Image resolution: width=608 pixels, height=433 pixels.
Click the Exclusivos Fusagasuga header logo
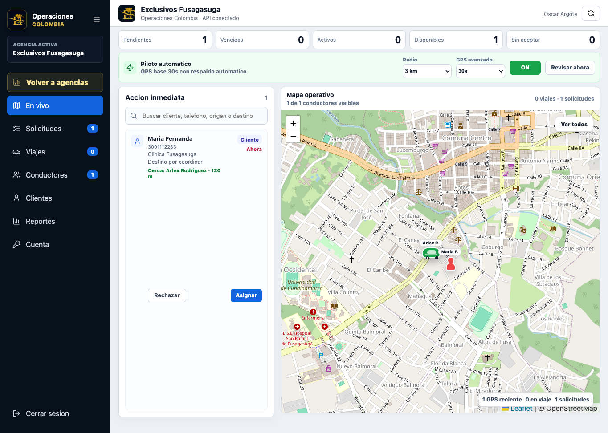click(x=127, y=13)
